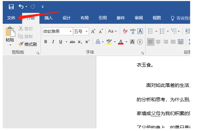Open the 字体 dialog launcher

(x=143, y=53)
